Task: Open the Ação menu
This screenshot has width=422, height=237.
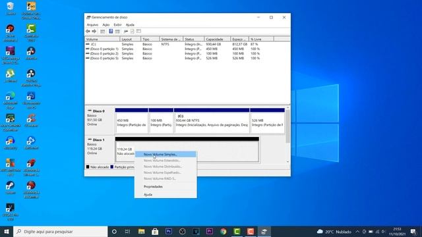Action: coord(106,25)
